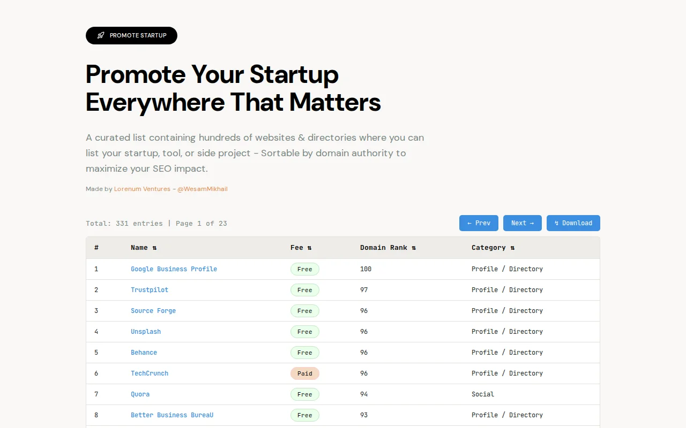
Task: Open Unsplash link
Action: coord(146,332)
